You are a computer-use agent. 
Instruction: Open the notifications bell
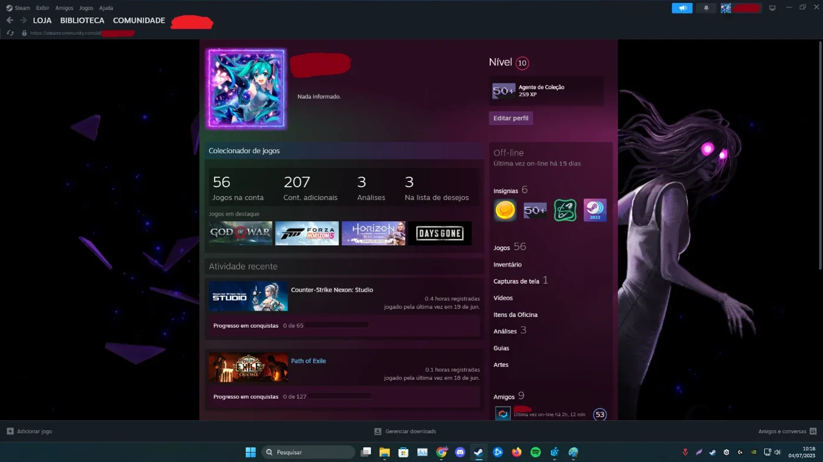[x=706, y=8]
